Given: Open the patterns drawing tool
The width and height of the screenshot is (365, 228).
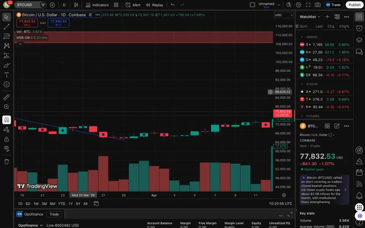Looking at the screenshot, I should pyautogui.click(x=6, y=46).
